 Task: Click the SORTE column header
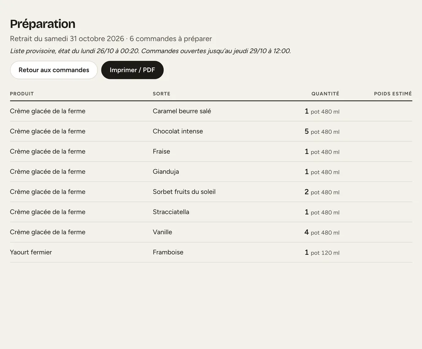pyautogui.click(x=162, y=94)
